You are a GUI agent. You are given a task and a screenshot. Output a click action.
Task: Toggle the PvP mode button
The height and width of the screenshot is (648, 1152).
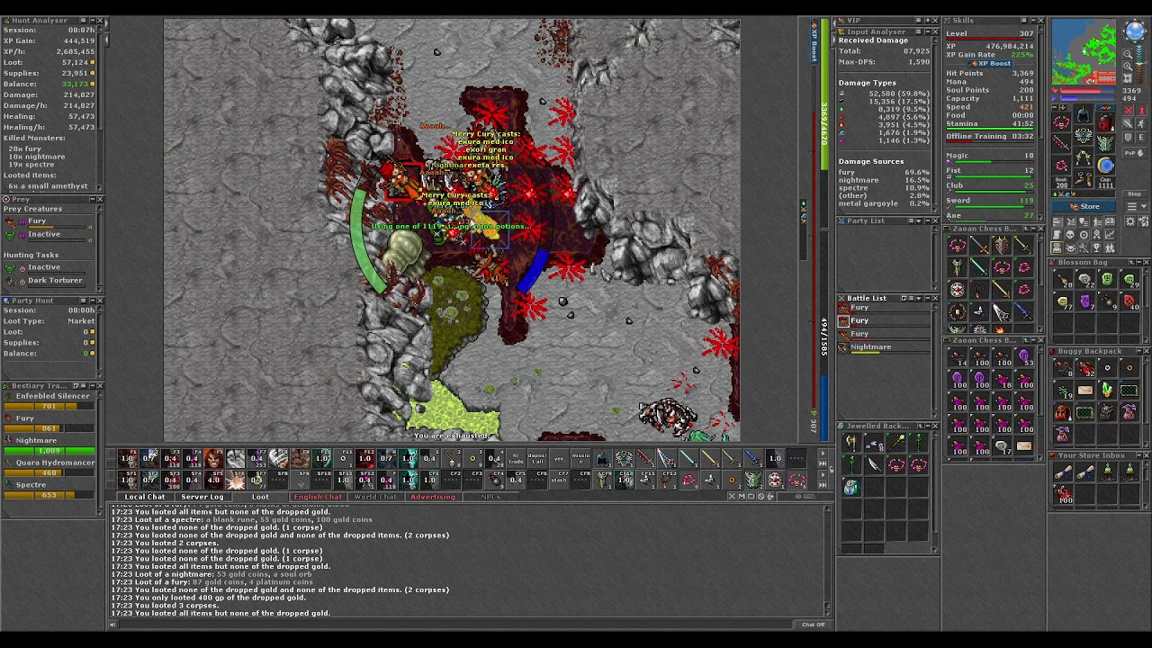click(1135, 153)
